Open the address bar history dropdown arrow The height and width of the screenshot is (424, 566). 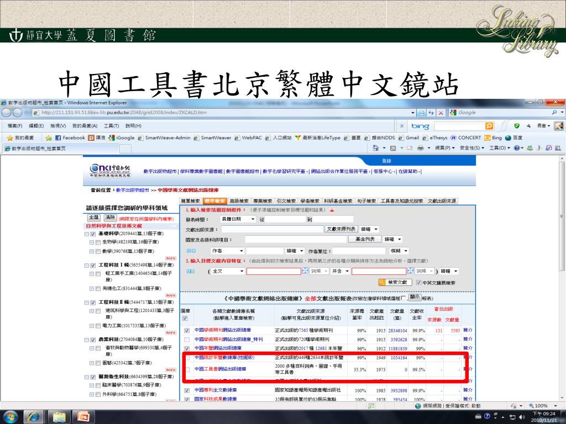point(413,113)
